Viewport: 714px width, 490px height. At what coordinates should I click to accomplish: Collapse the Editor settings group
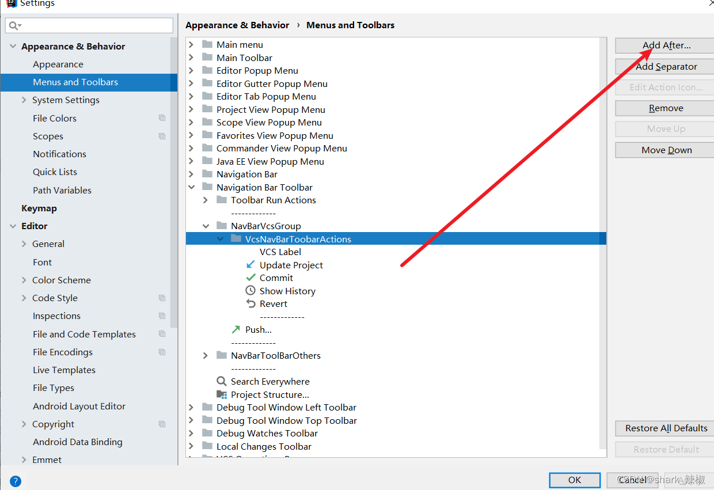click(13, 226)
